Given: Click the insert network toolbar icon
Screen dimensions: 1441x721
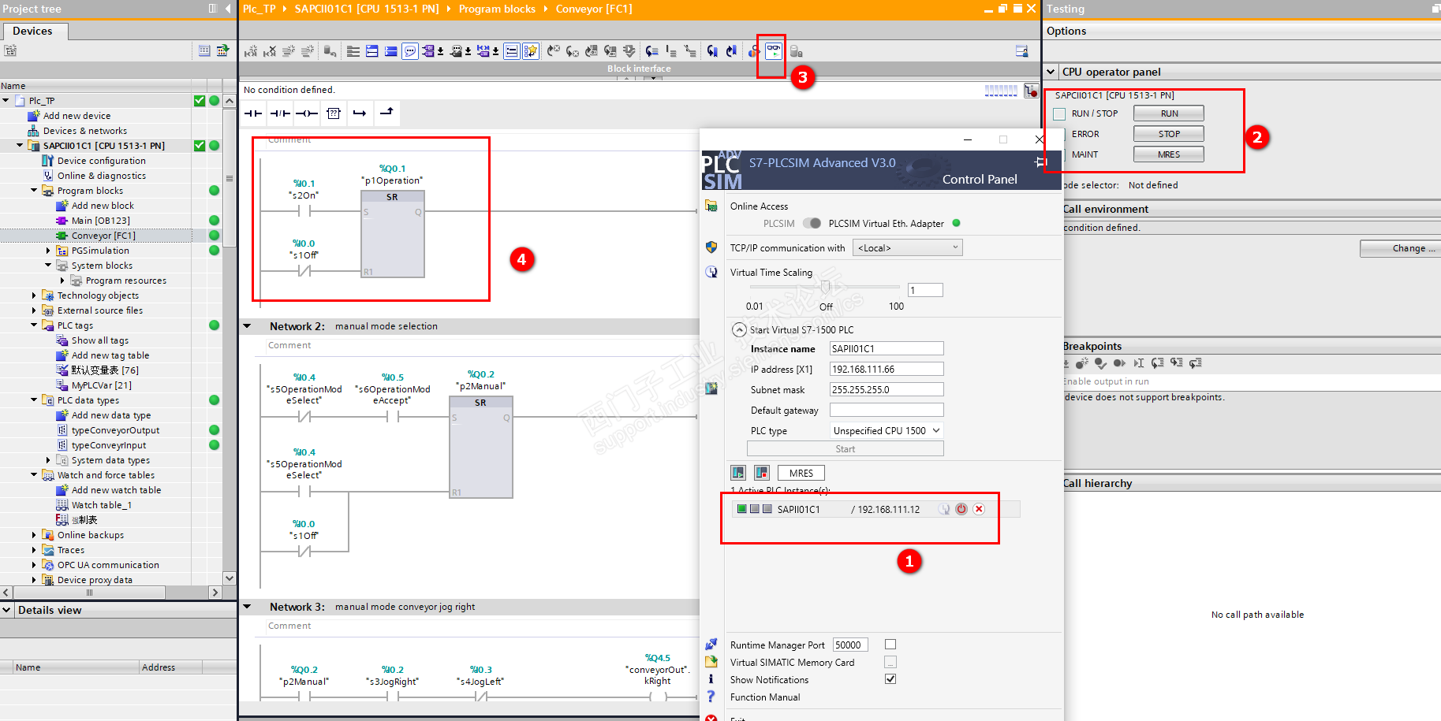Looking at the screenshot, I should [x=251, y=51].
